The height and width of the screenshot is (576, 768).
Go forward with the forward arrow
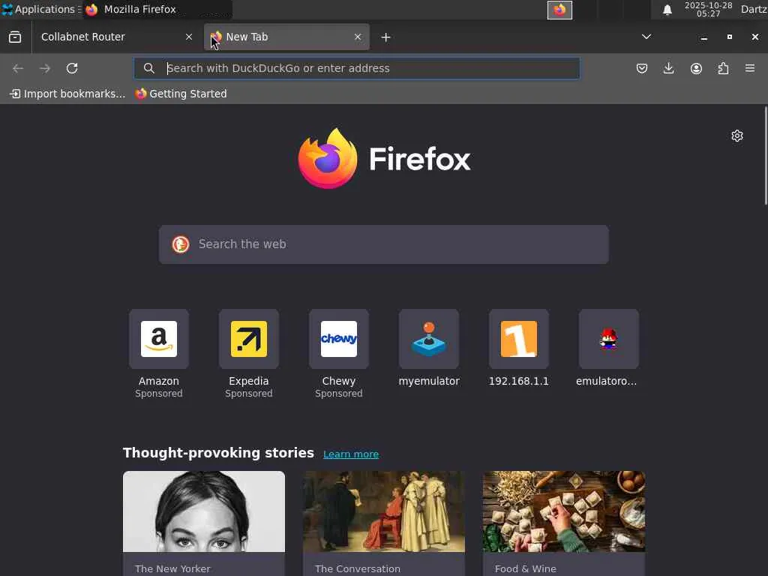pos(45,68)
